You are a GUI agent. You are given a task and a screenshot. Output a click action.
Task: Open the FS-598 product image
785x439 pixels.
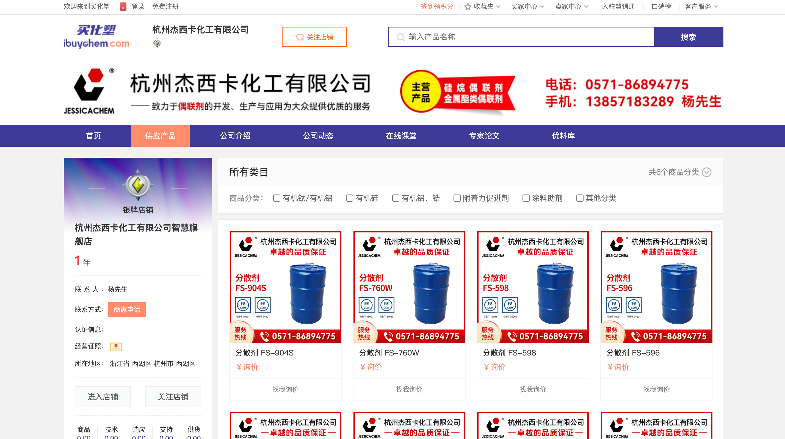pyautogui.click(x=533, y=287)
